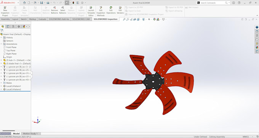Open the MMGS unit system status entry

click(x=246, y=137)
